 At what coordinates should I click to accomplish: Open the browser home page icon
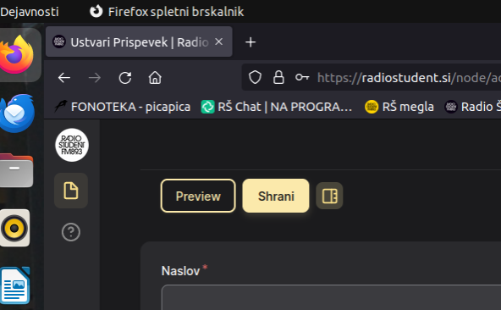coord(155,78)
